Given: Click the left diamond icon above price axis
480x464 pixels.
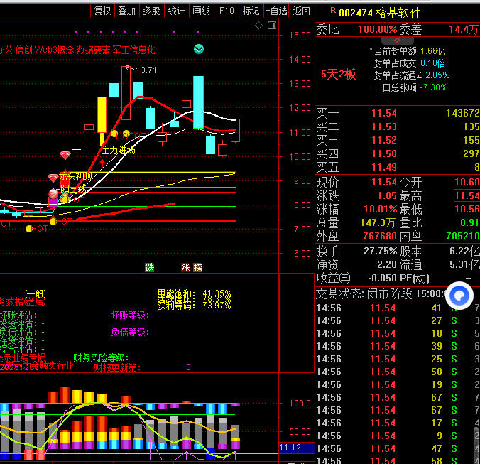Looking at the screenshot, I should (x=259, y=26).
